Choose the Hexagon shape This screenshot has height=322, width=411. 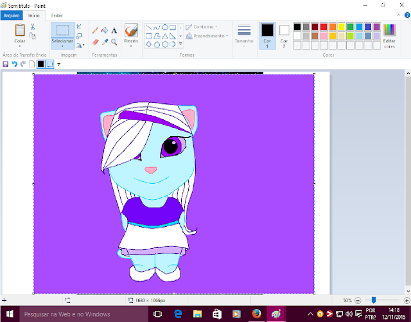click(165, 44)
